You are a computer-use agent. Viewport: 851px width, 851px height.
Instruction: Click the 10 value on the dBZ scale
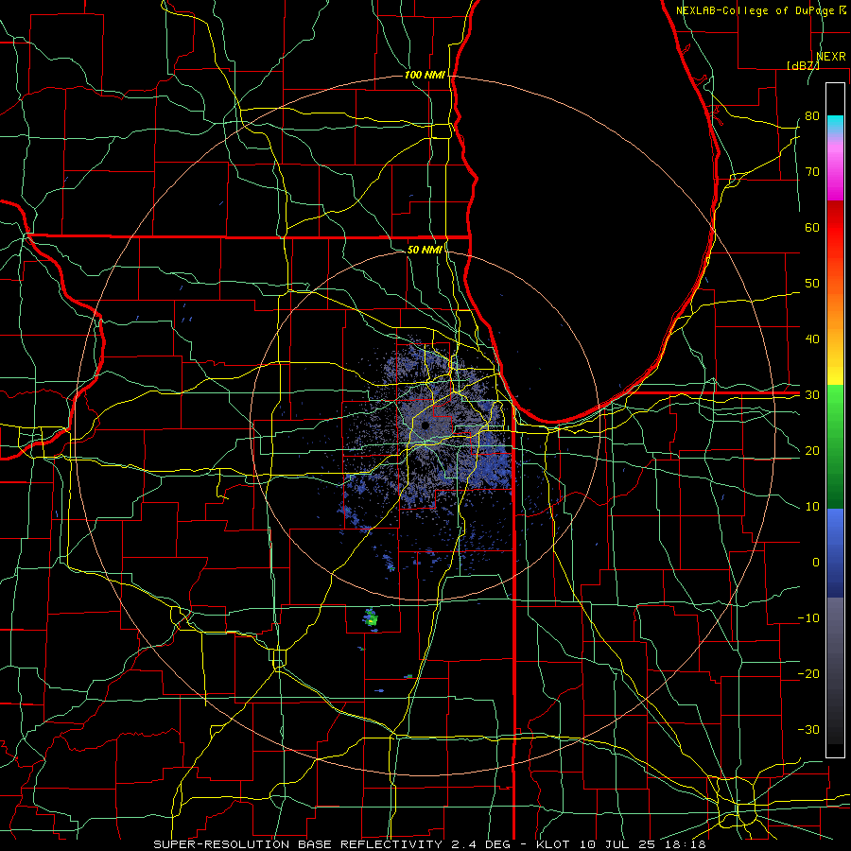point(812,507)
